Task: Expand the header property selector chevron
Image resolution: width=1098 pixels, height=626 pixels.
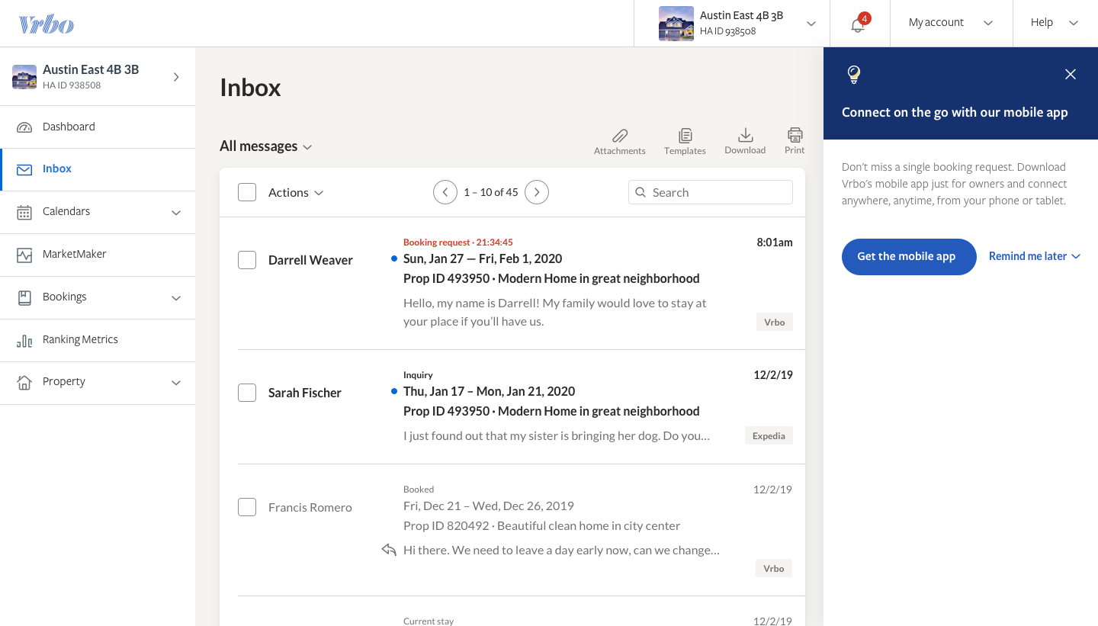Action: coord(811,24)
